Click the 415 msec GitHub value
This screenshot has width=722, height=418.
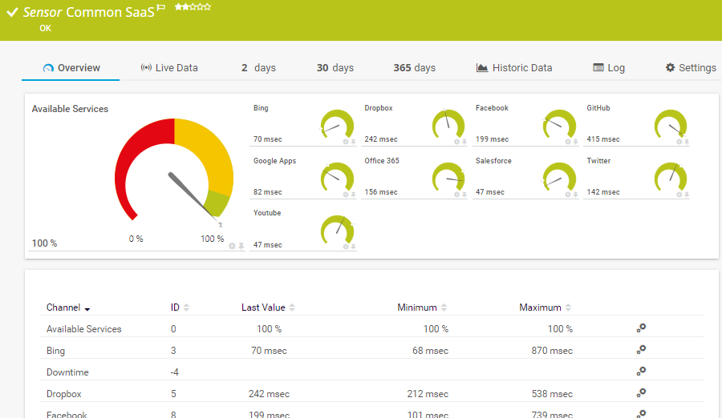click(x=602, y=139)
